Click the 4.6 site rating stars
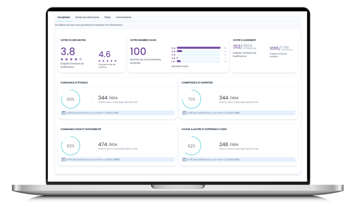The width and height of the screenshot is (356, 204). [x=108, y=61]
